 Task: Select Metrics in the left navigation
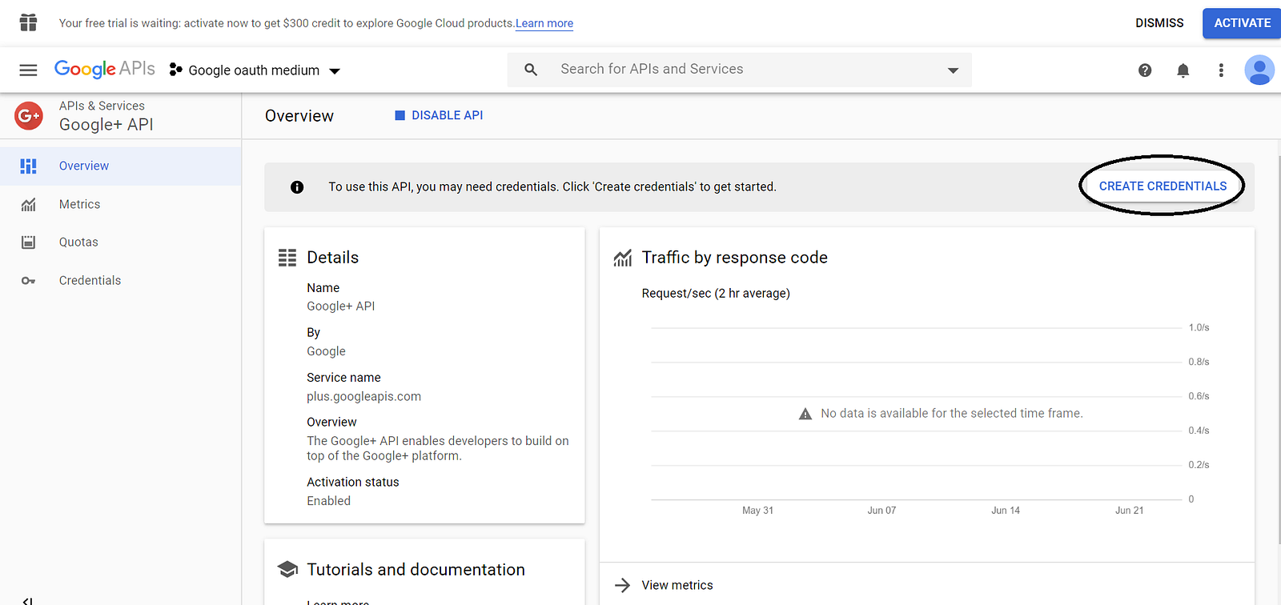click(x=121, y=205)
